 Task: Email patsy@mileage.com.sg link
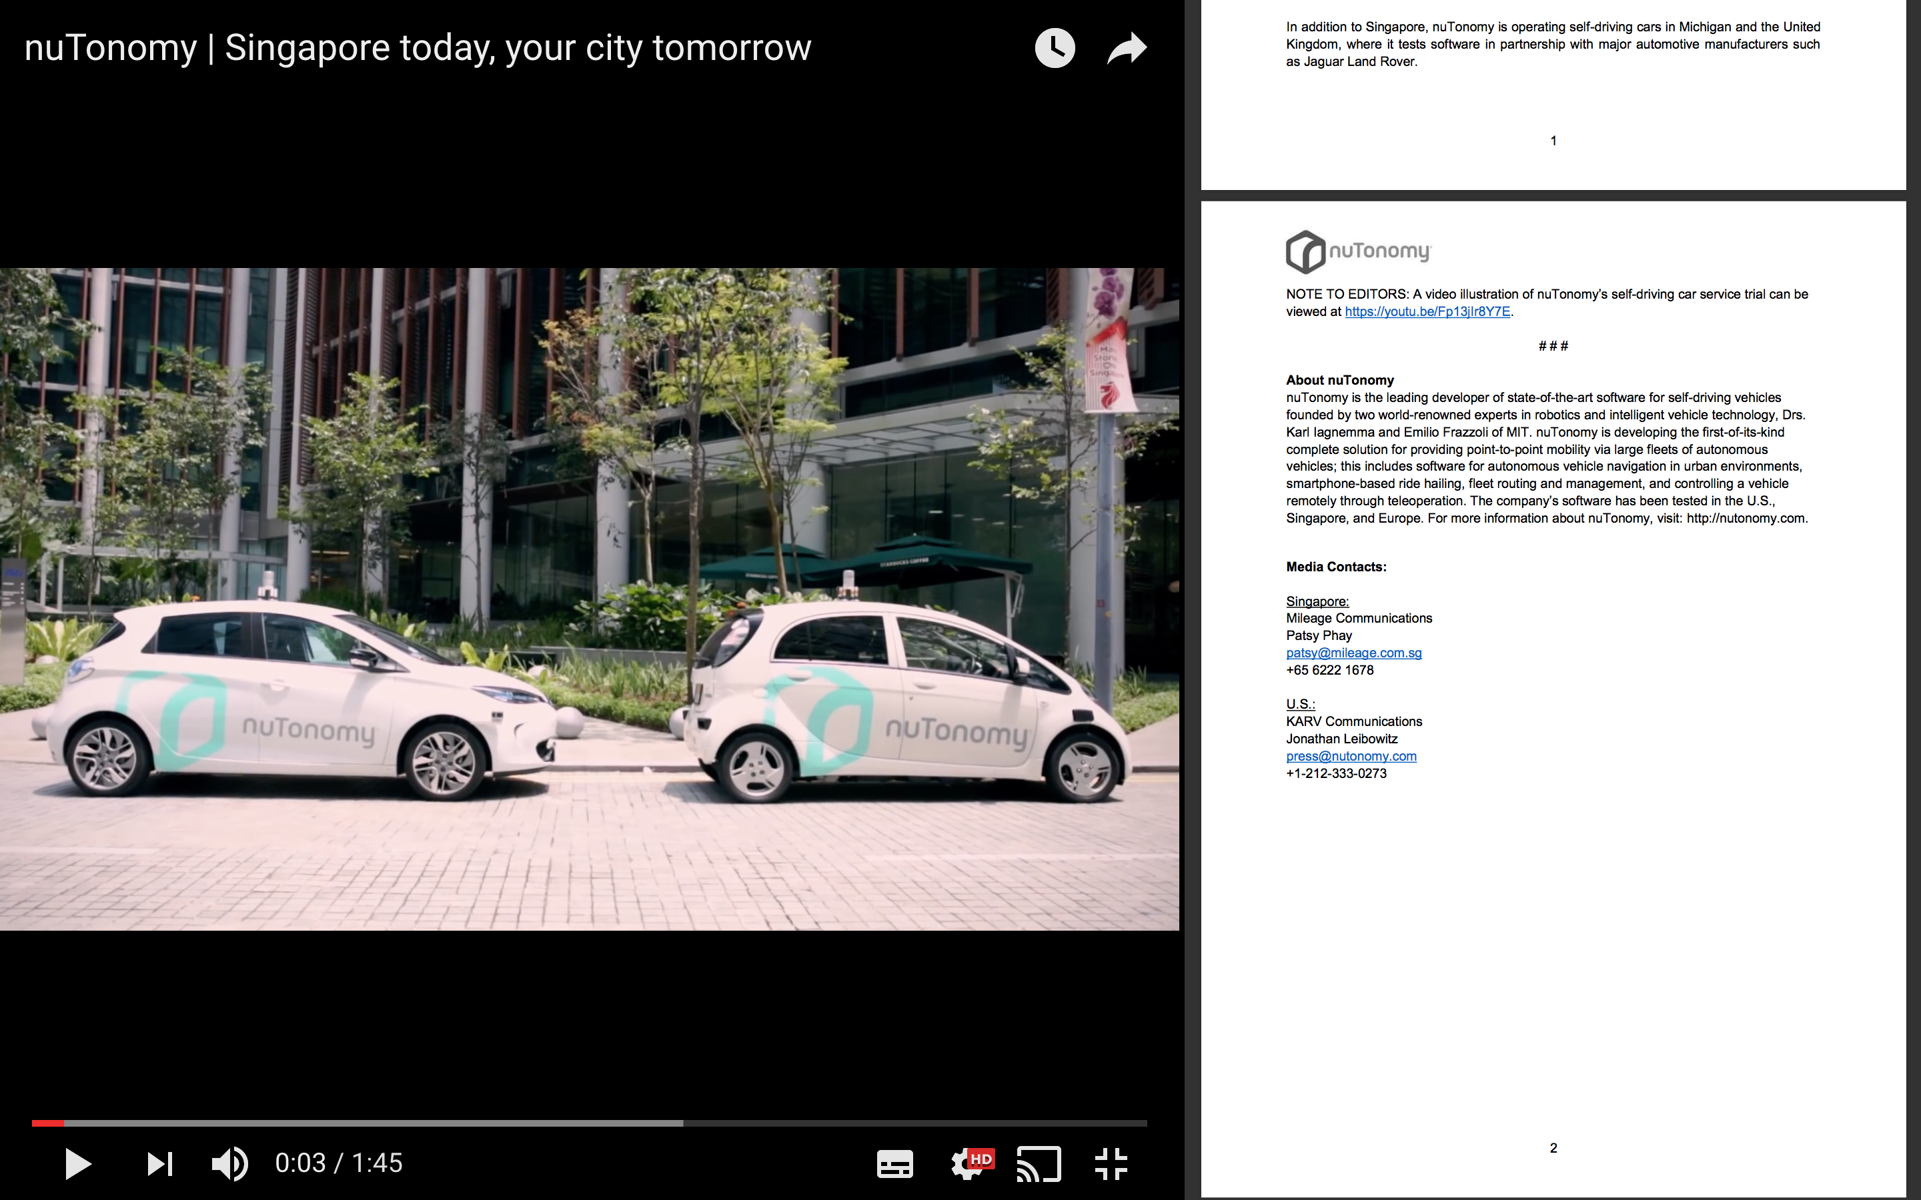coord(1353,653)
